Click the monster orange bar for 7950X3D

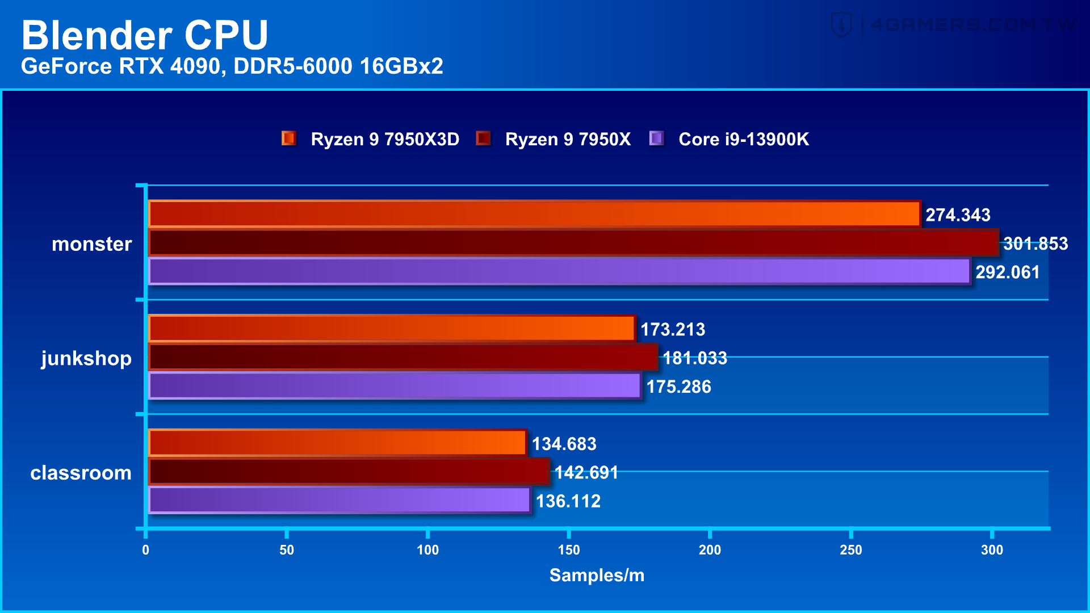coord(534,214)
